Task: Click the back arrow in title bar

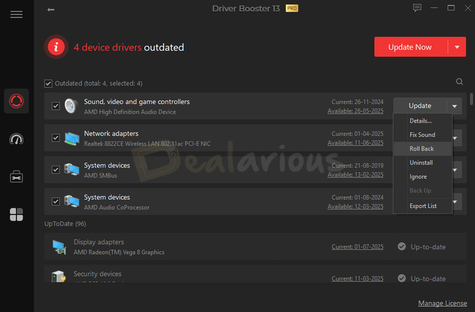Action: (51, 9)
